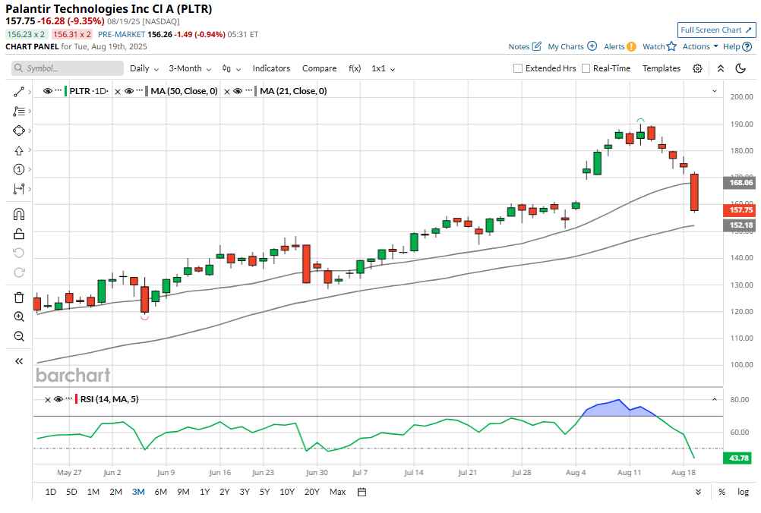Collapse the price pane legend chevron
The width and height of the screenshot is (761, 513).
[x=715, y=91]
